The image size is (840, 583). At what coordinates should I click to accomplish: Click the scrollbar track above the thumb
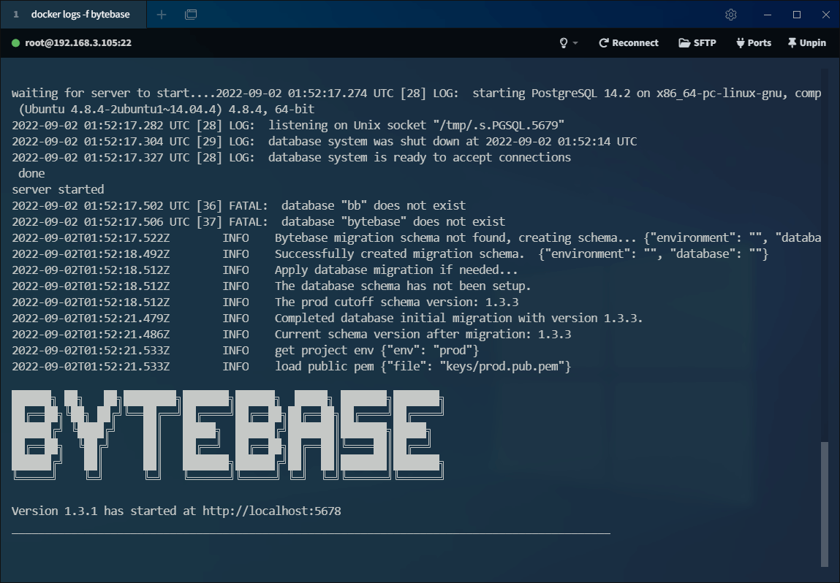pyautogui.click(x=825, y=256)
